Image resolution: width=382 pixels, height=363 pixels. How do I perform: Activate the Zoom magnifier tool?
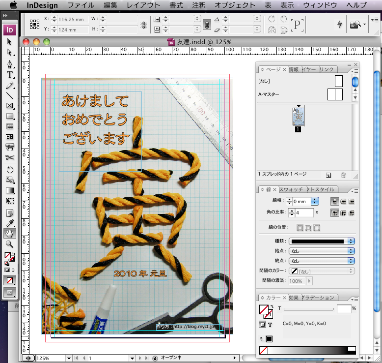pos(9,243)
